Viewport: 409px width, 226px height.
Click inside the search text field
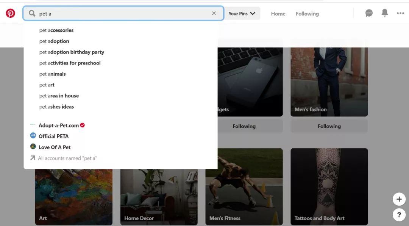[x=121, y=14]
